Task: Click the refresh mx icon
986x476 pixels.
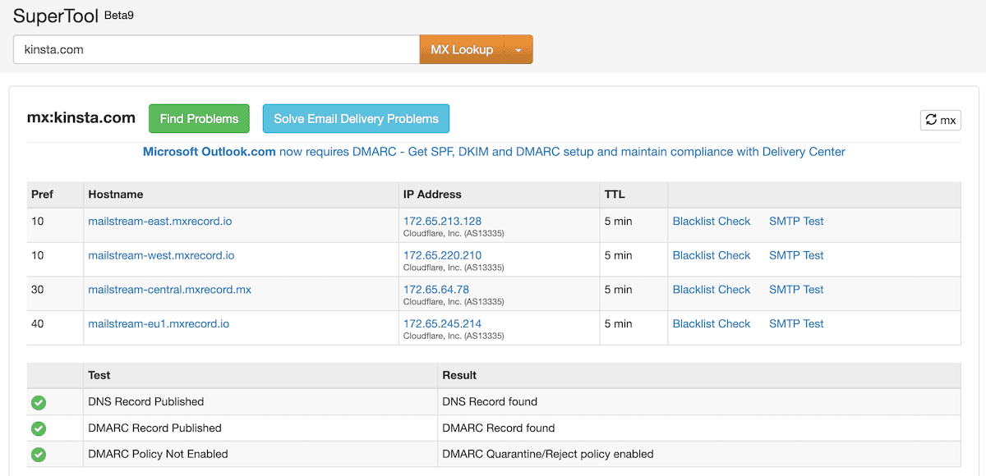Action: 939,120
